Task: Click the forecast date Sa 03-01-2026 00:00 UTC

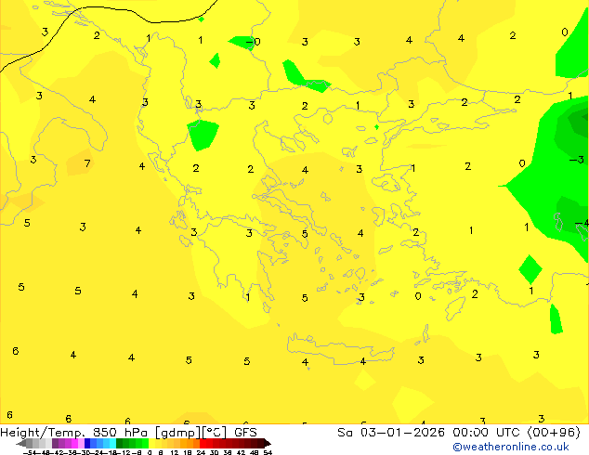Action: tap(430, 432)
